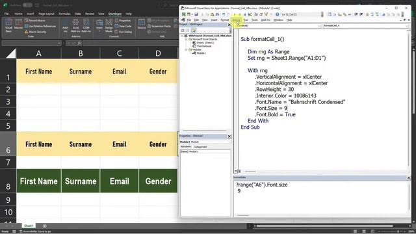
Task: Toggle Use Relative References in Excel
Action: tap(40, 26)
